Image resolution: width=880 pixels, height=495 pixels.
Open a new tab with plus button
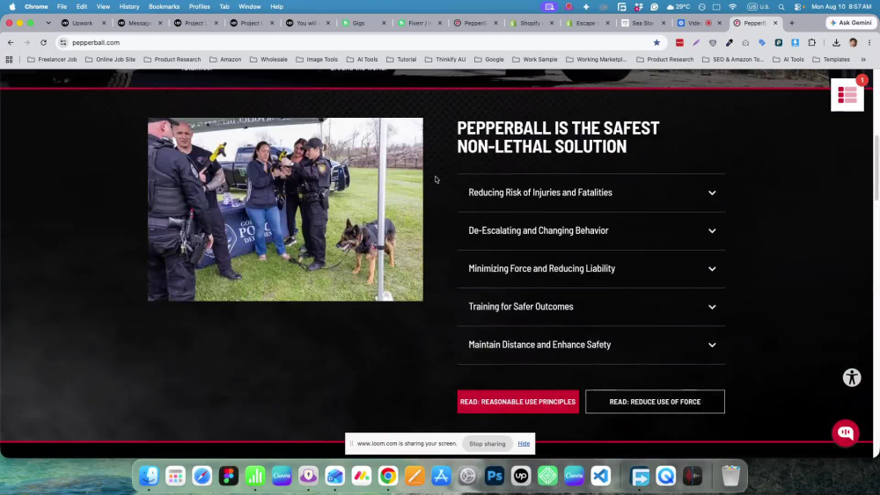point(792,23)
